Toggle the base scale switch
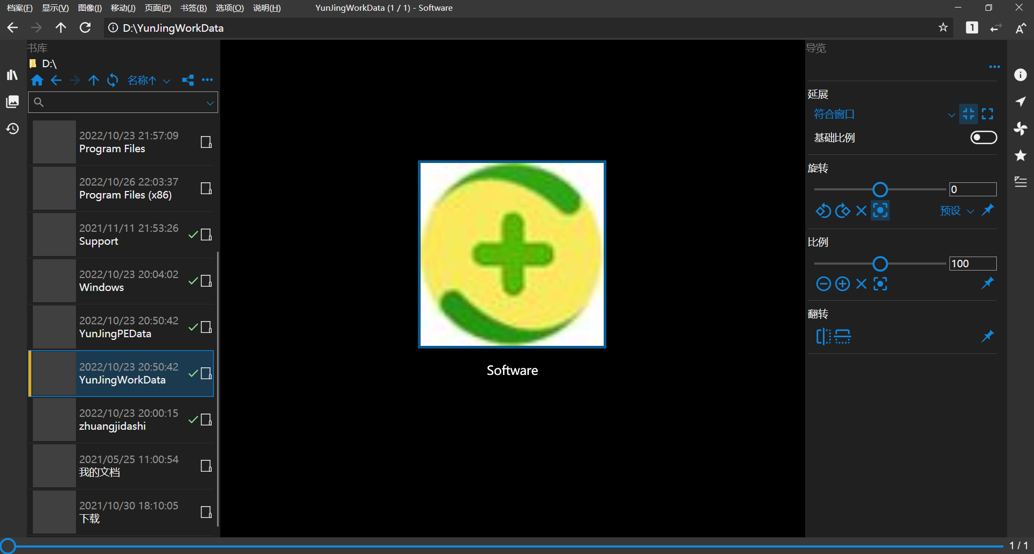Screen dimensions: 1034x554 click(983, 138)
